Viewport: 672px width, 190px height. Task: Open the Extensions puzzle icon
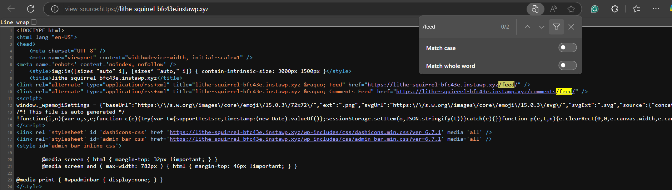click(x=614, y=9)
